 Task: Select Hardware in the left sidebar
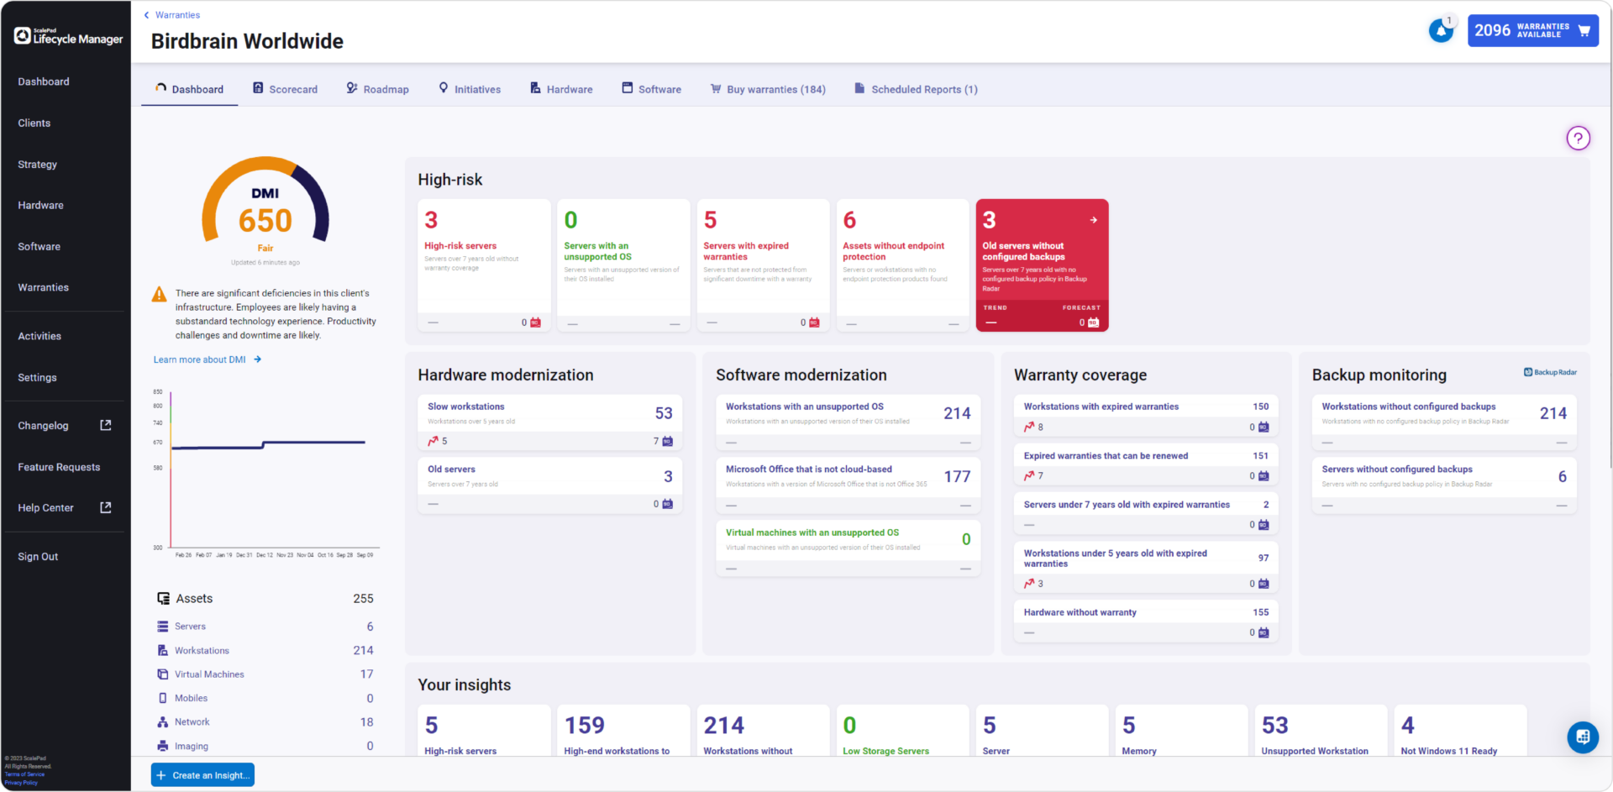point(40,205)
